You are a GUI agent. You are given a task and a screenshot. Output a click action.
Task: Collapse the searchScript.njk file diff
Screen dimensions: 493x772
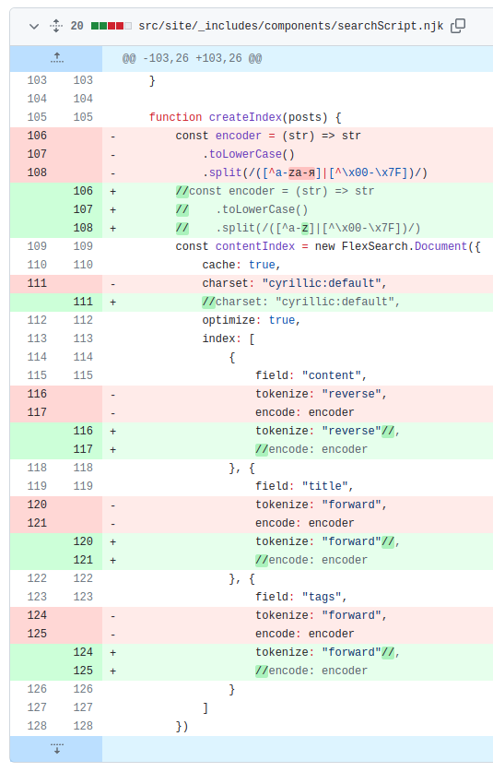click(x=34, y=26)
